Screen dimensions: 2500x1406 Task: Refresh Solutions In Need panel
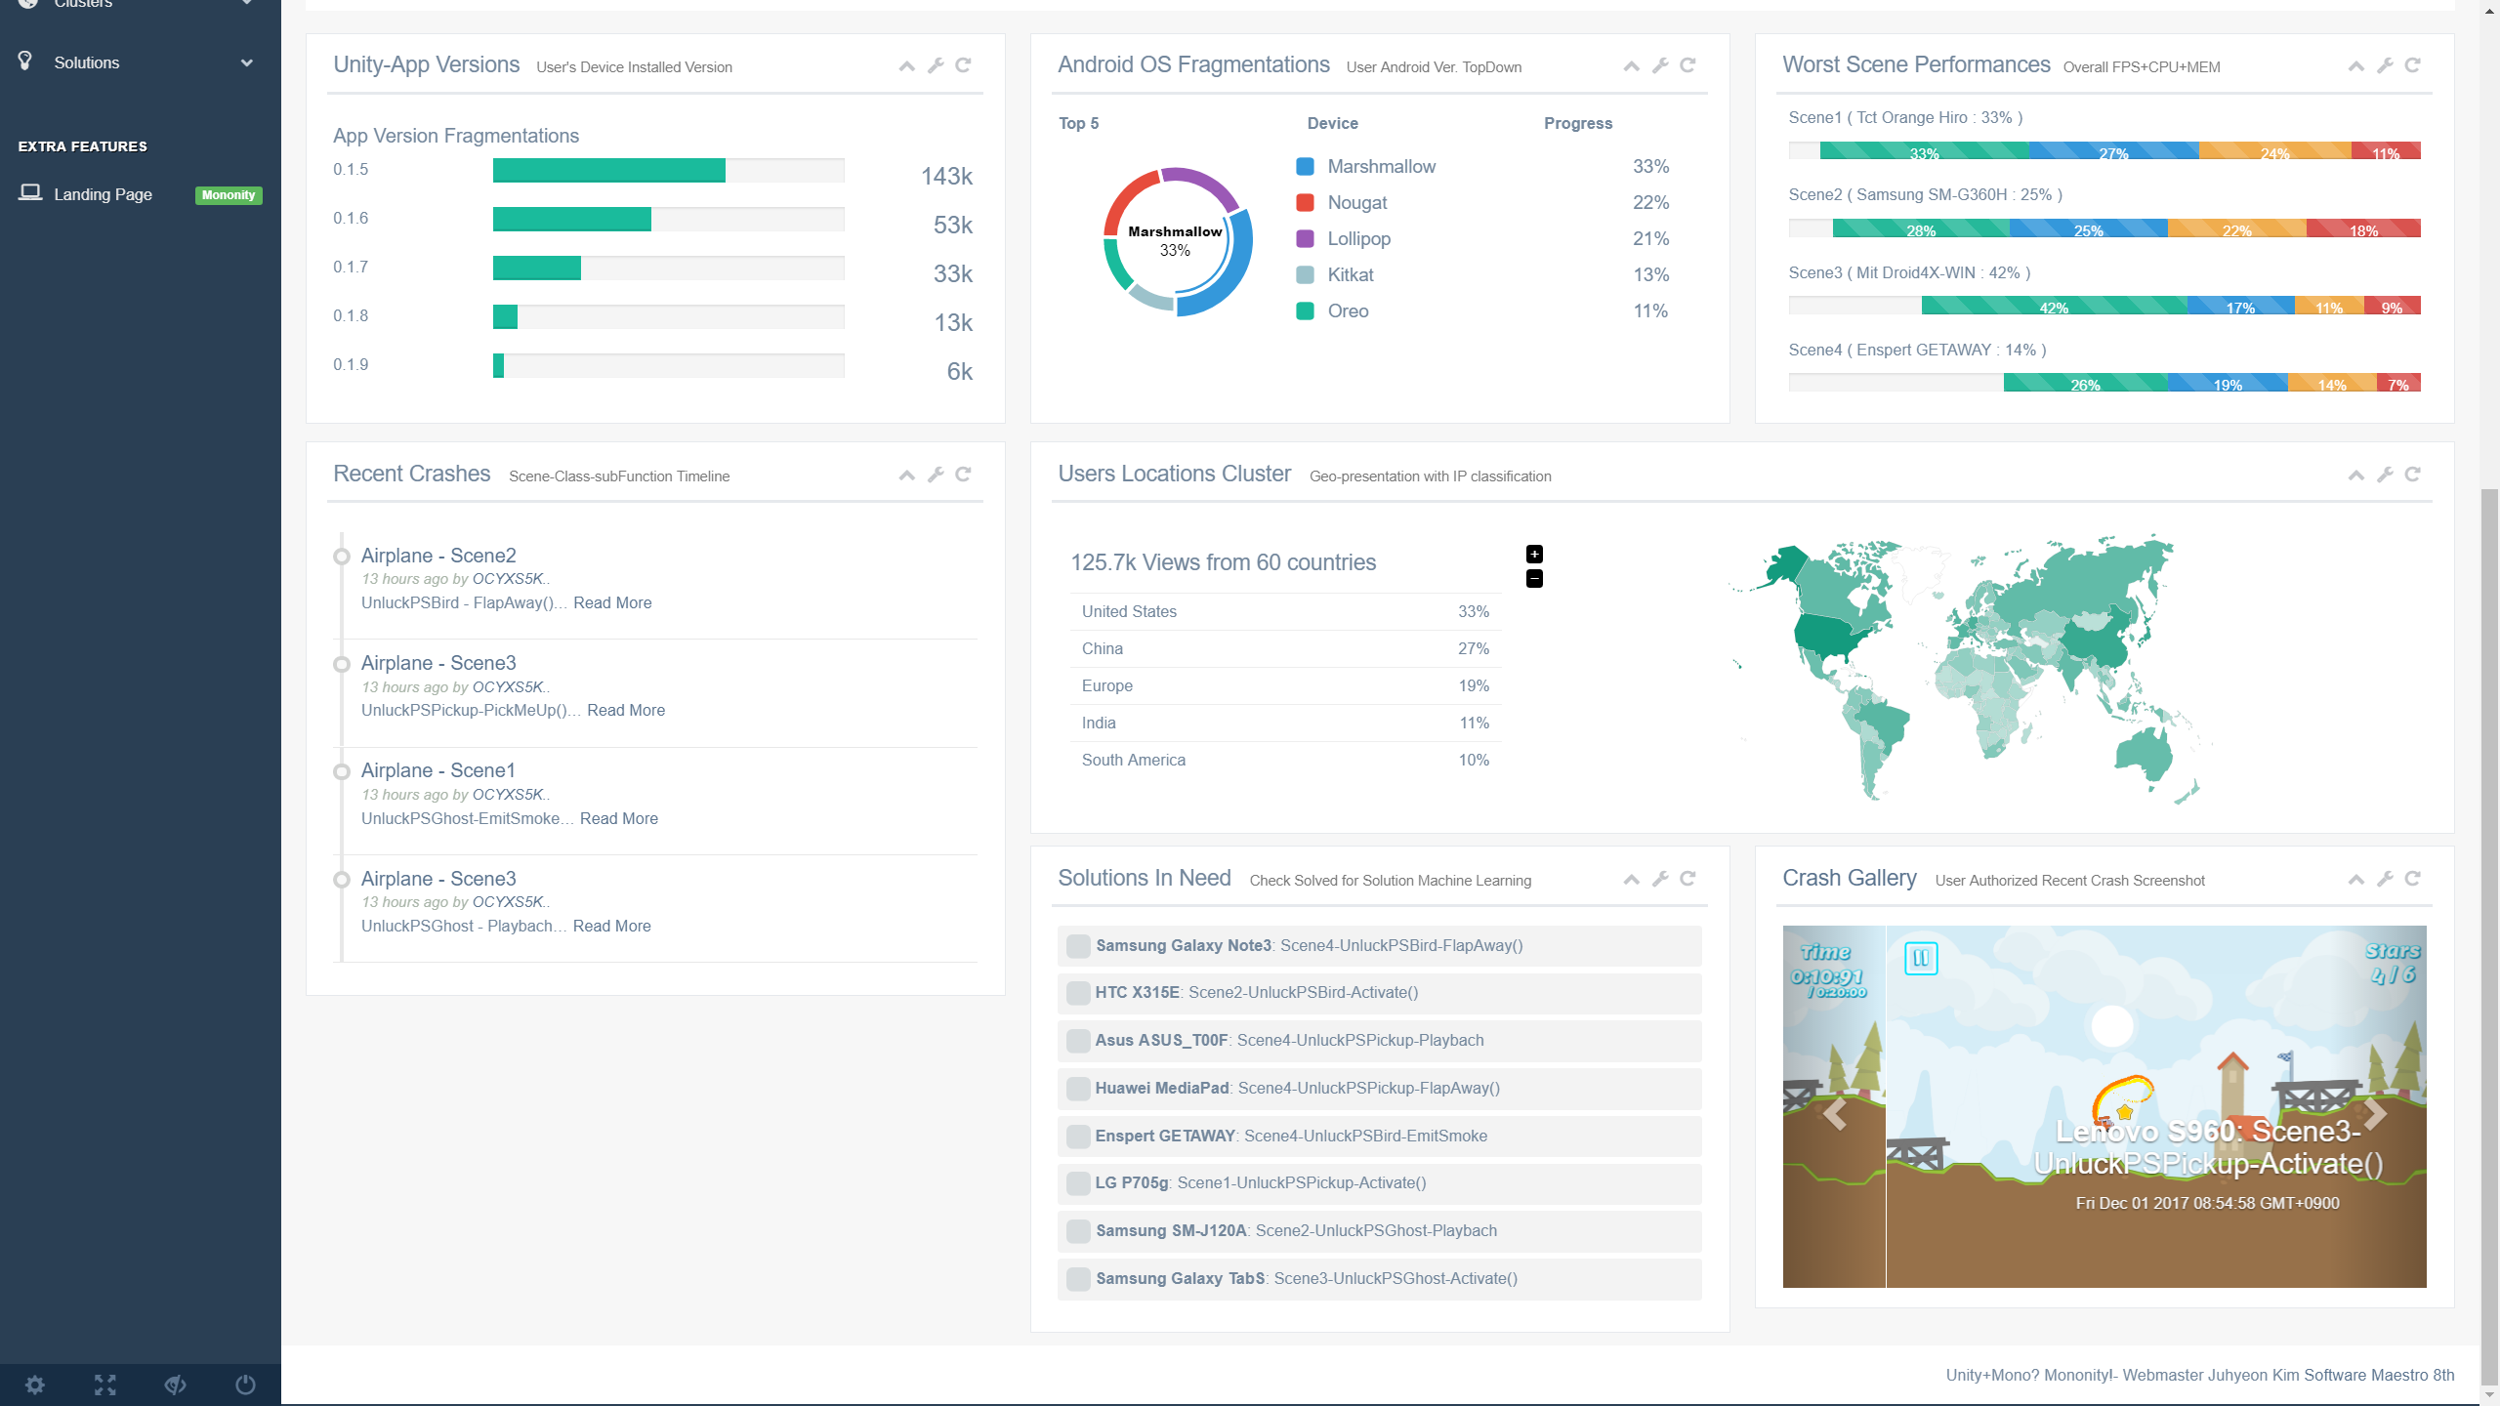pos(1687,879)
